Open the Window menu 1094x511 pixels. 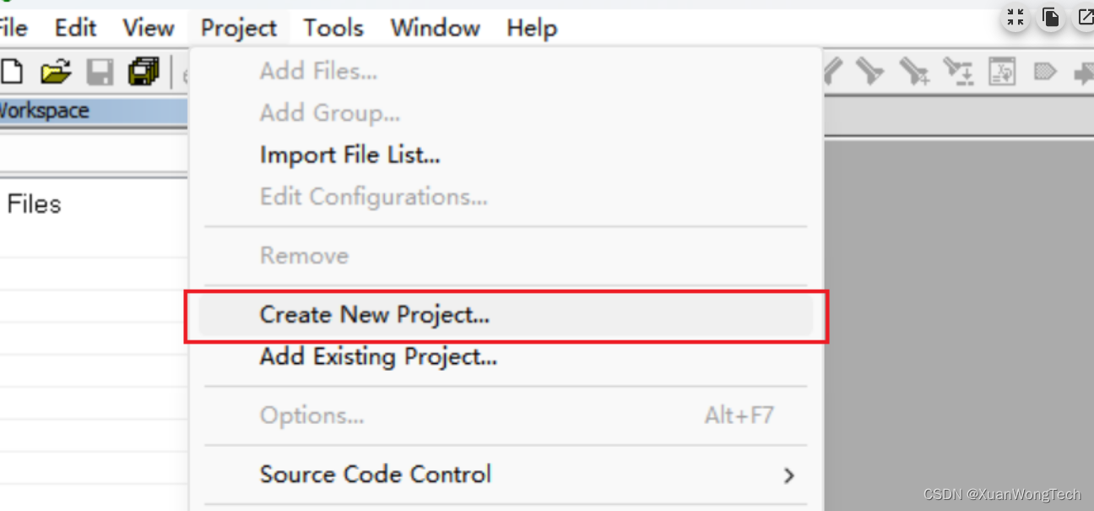(435, 28)
